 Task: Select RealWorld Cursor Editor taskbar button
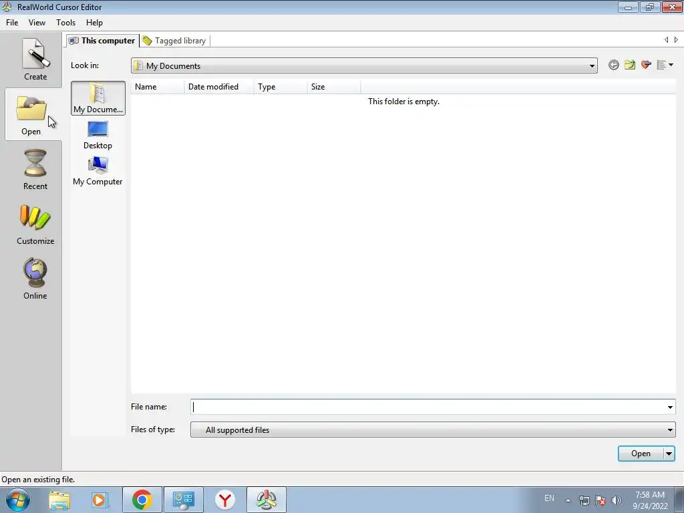point(267,500)
